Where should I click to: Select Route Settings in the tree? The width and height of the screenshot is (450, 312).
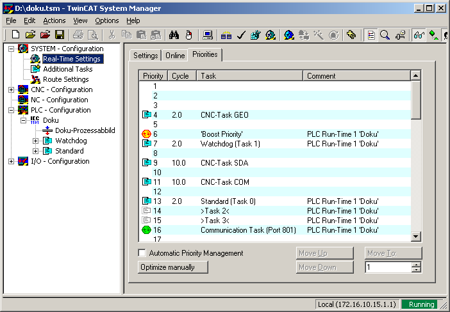tap(66, 79)
